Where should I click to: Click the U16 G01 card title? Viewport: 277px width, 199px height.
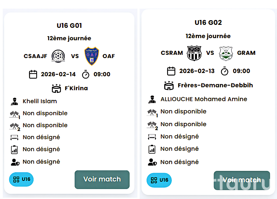[69, 26]
